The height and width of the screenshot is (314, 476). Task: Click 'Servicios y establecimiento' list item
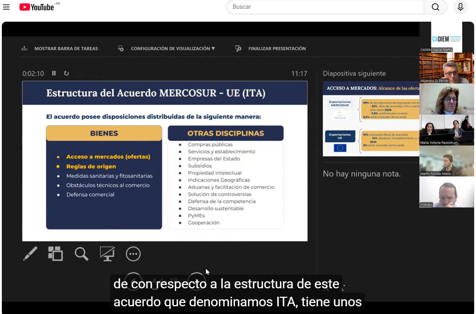coord(221,152)
